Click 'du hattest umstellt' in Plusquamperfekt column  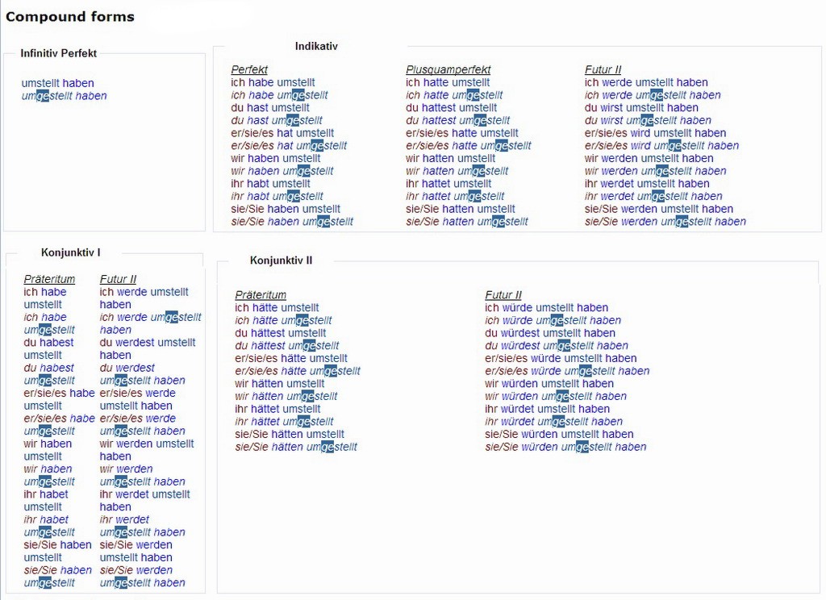(451, 107)
